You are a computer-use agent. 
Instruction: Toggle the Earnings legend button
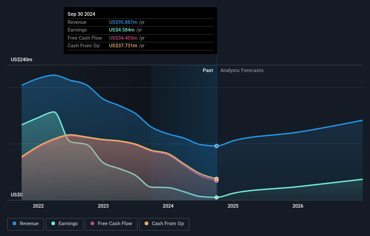pos(64,224)
